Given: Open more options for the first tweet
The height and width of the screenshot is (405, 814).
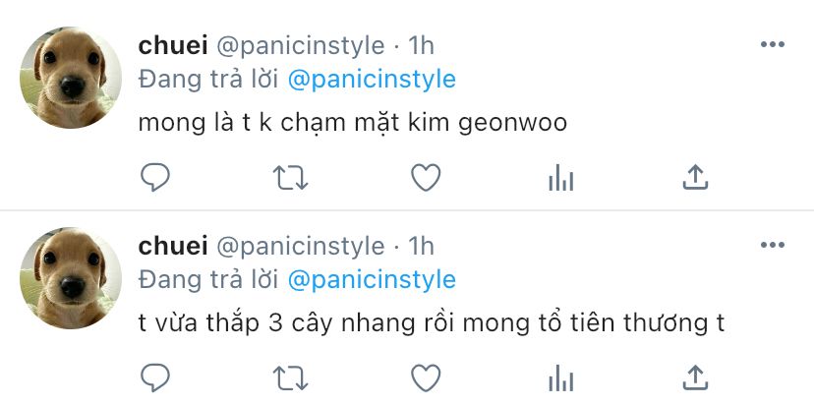Looking at the screenshot, I should 773,44.
